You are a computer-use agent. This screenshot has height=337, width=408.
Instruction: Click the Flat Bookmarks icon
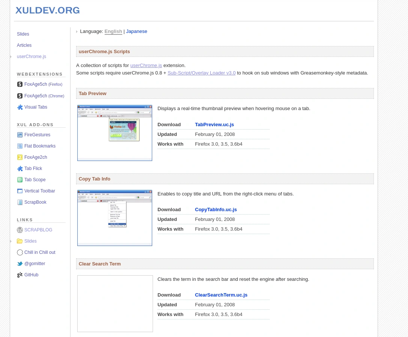(x=20, y=146)
